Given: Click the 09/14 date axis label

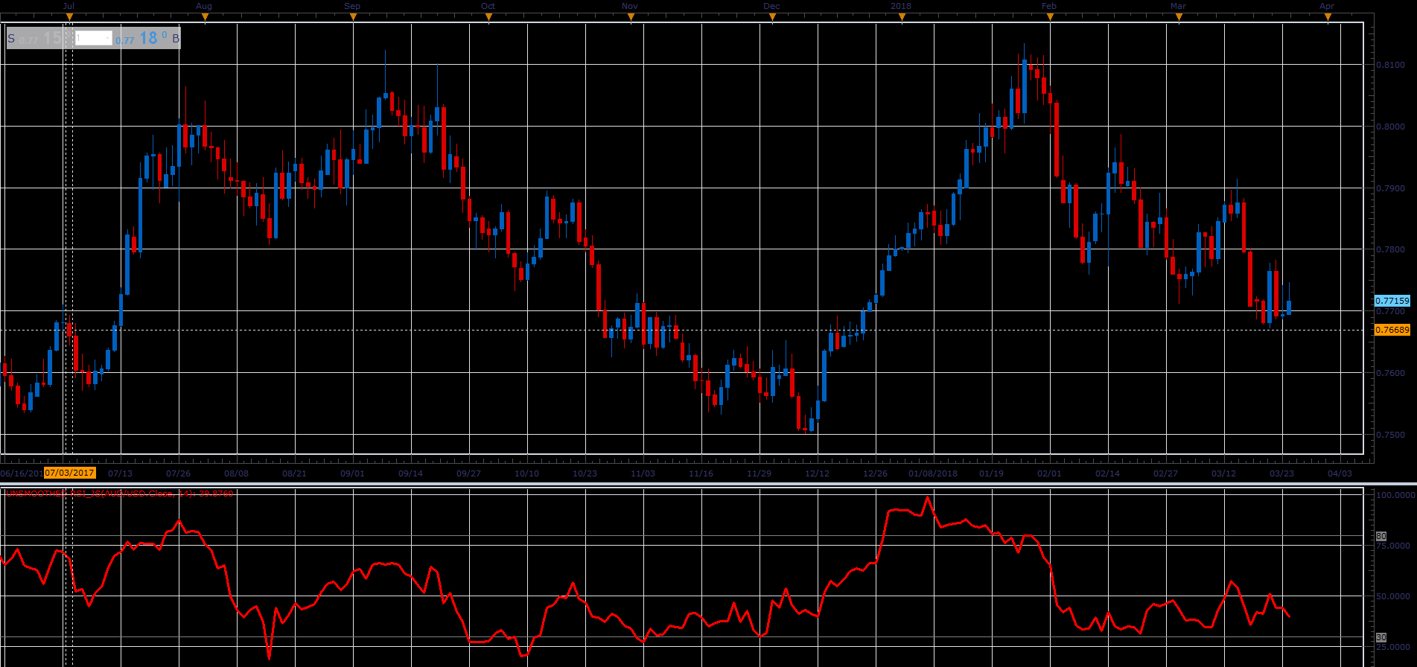Looking at the screenshot, I should [410, 473].
